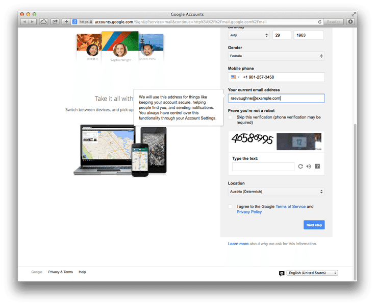Open the US flag country code selector
375x306 pixels.
click(x=235, y=77)
